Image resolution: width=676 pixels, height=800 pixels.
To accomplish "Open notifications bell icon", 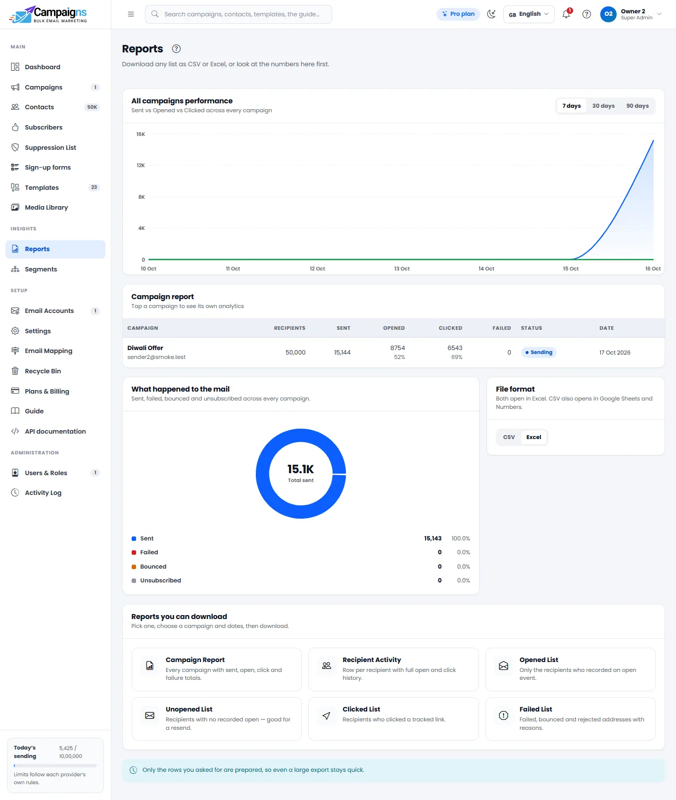I will [x=567, y=14].
